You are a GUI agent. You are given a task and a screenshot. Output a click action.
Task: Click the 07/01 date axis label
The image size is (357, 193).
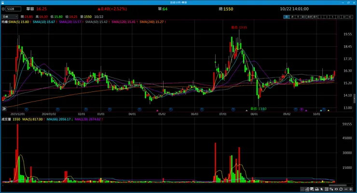coord(223,114)
